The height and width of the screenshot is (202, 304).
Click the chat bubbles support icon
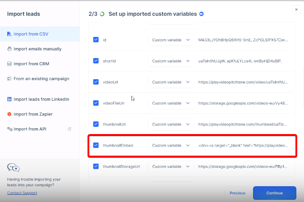click(14, 167)
